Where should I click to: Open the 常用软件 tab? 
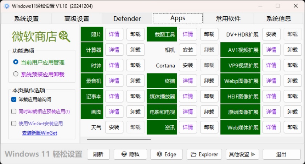click(228, 19)
